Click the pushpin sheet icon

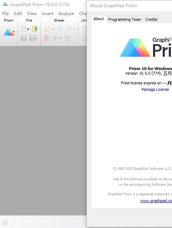coord(68,29)
